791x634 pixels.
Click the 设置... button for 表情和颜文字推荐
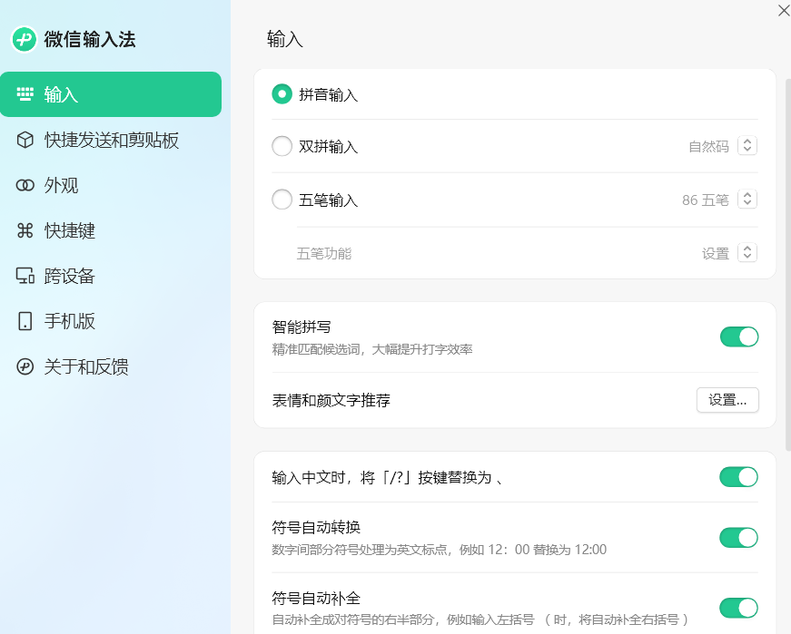click(727, 400)
